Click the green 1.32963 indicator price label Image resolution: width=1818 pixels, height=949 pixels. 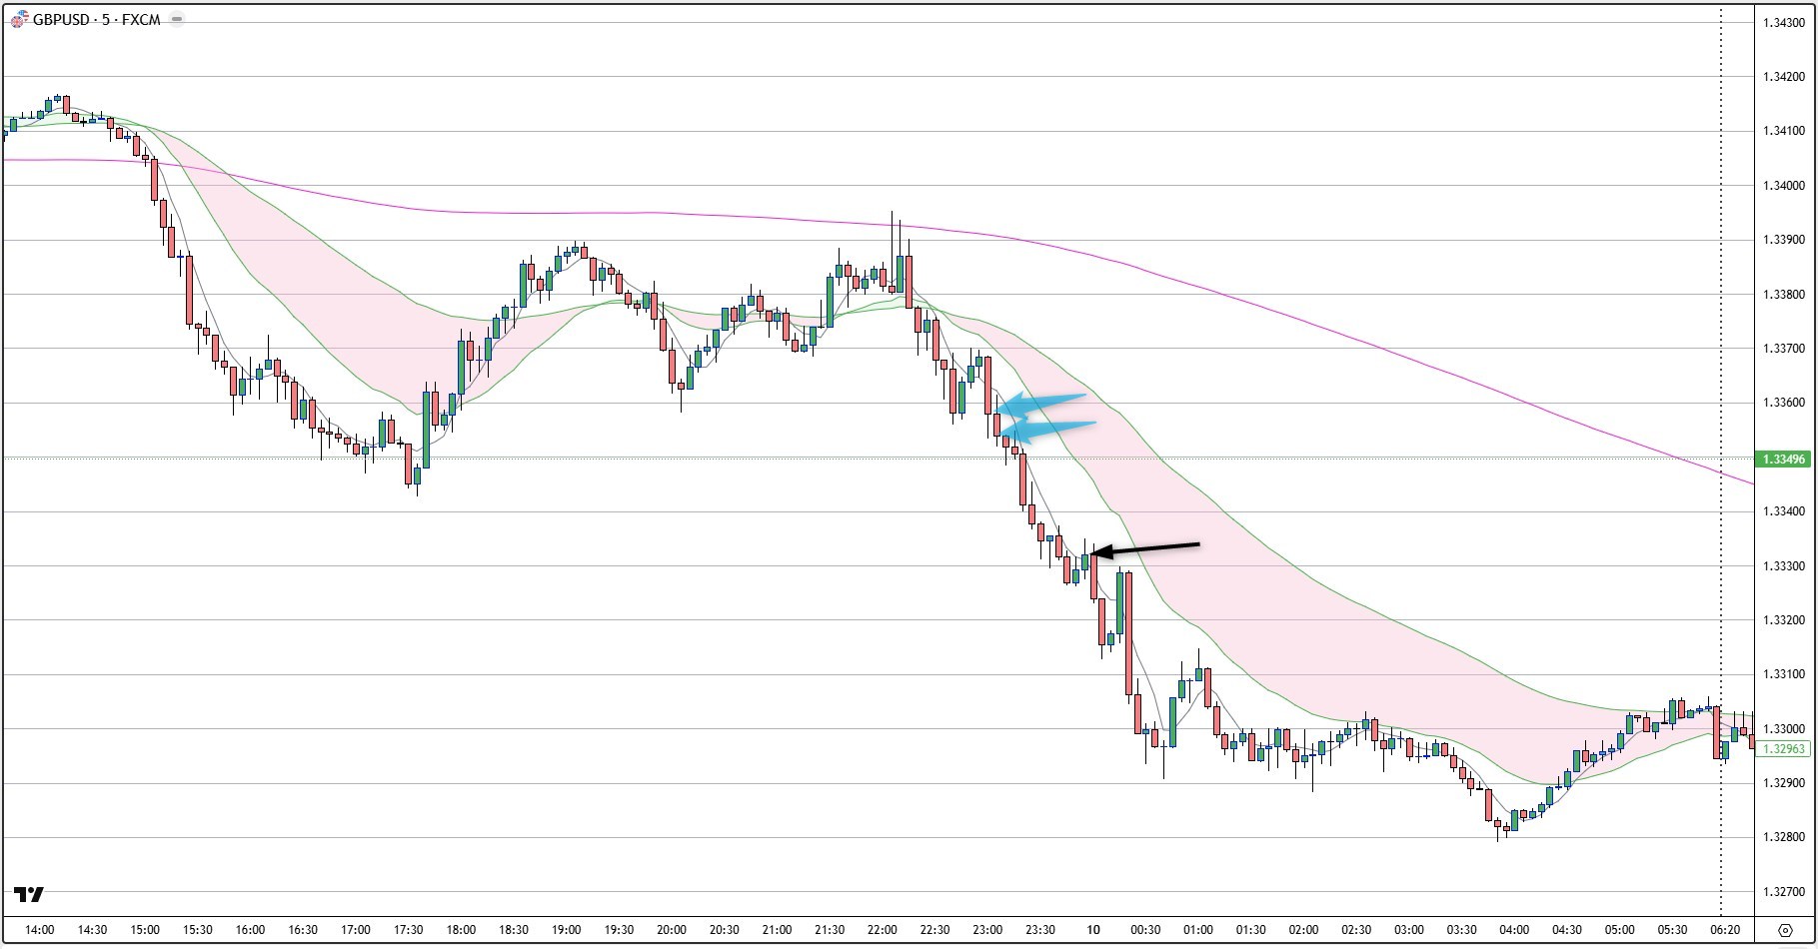1784,748
